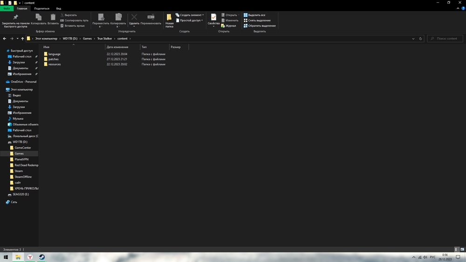Clear selection with Снять выделение

(x=257, y=20)
